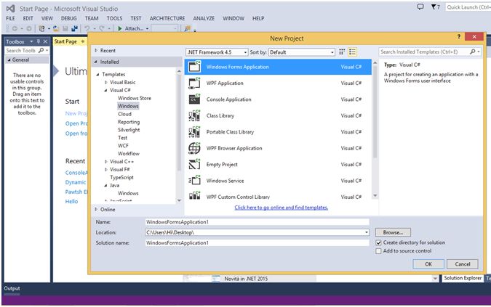Select the Windows Store tree item
491x307 pixels.
(x=135, y=98)
